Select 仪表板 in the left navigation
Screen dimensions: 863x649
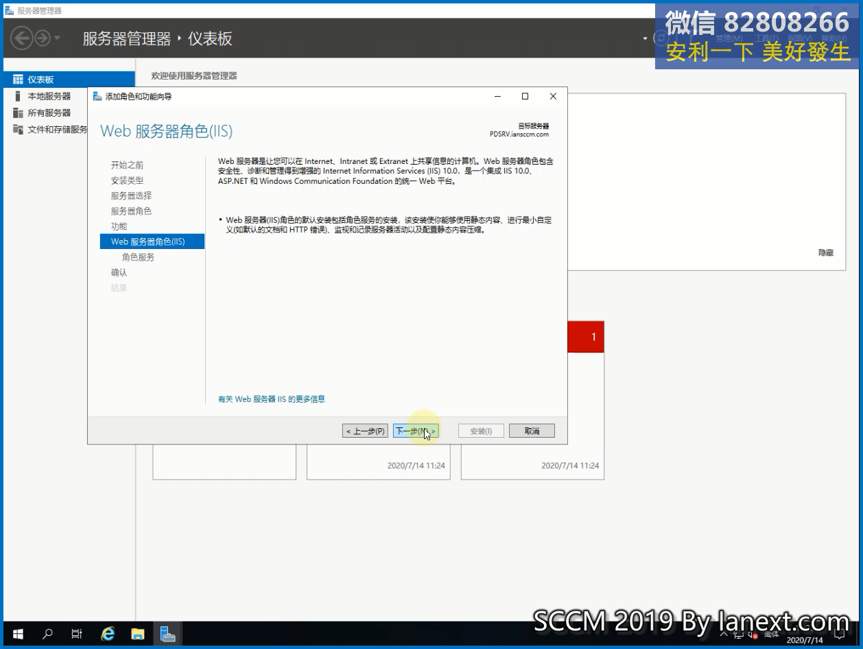(x=69, y=80)
